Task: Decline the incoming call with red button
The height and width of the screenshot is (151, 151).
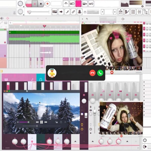Action: click(93, 73)
